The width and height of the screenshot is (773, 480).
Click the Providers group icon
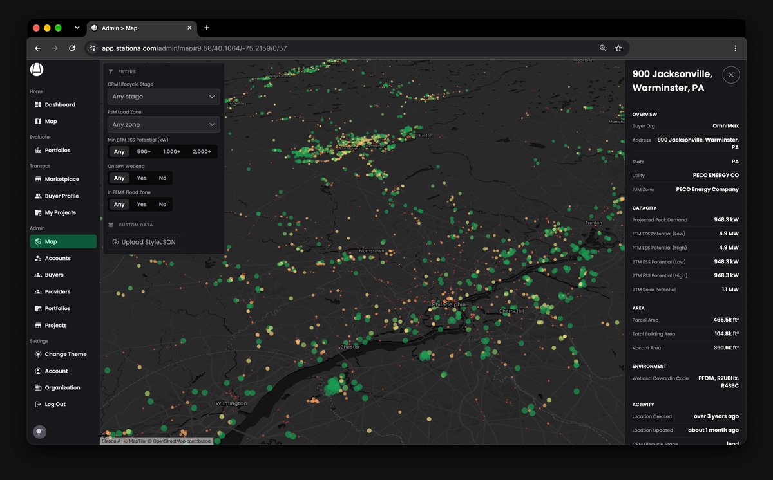click(38, 291)
